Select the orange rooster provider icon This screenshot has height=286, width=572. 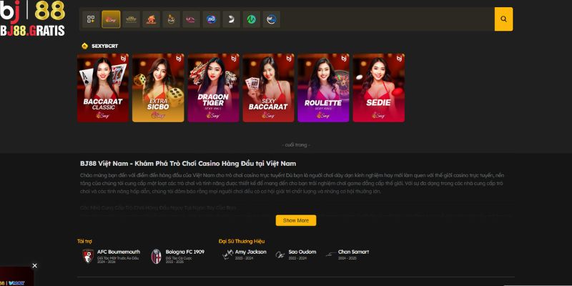(151, 19)
